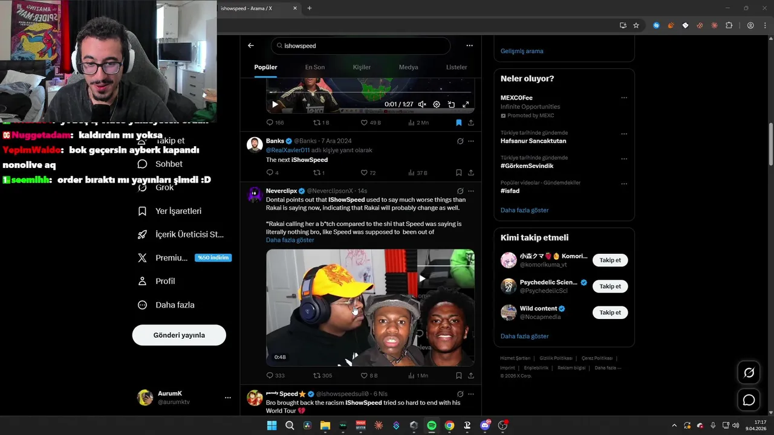Share the Neverclipx post
This screenshot has height=435, width=774.
471,375
